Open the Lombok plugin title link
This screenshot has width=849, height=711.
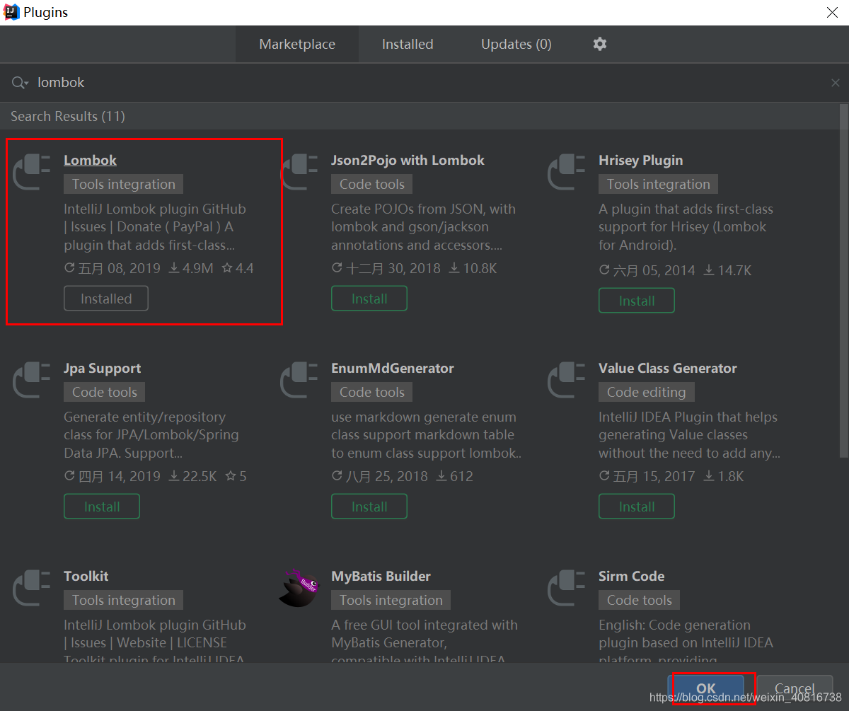[x=90, y=160]
